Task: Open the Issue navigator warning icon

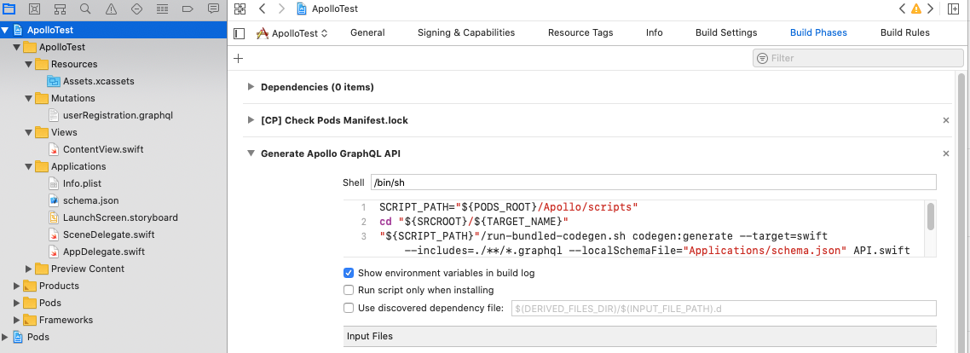Action: point(111,9)
